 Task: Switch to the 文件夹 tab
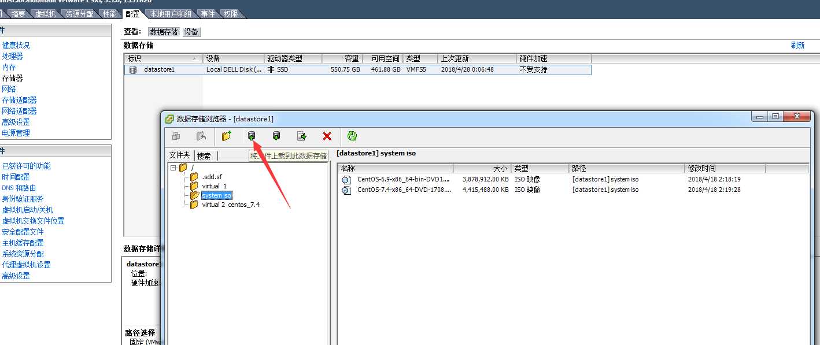coord(179,155)
